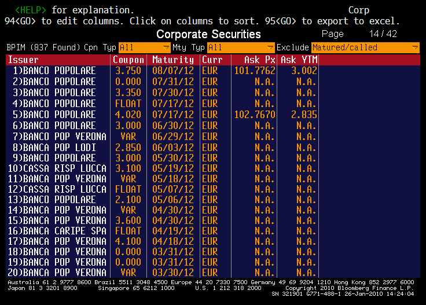Screen dimensions: 426x305
Task: Select row 8 Banca Pop Lodi
Action: click(x=58, y=147)
